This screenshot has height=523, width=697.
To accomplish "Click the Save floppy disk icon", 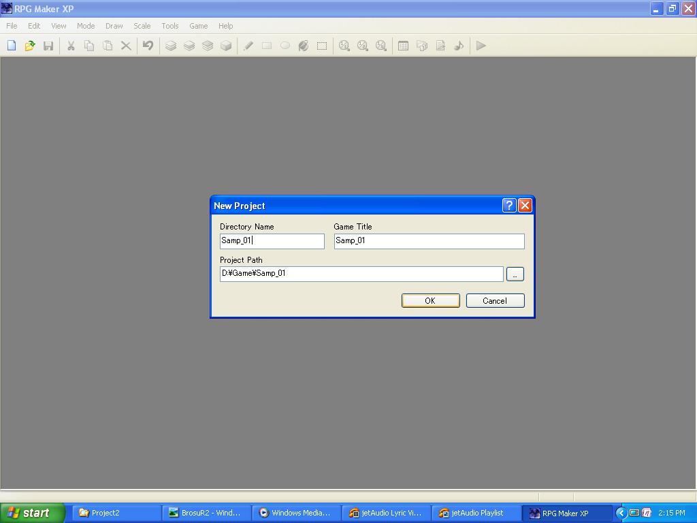I will pos(48,46).
